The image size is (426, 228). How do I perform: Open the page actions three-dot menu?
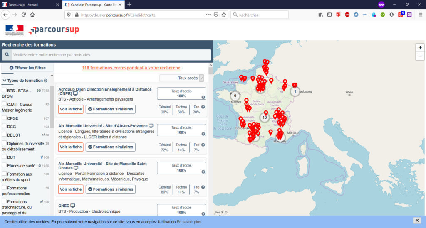(x=208, y=15)
